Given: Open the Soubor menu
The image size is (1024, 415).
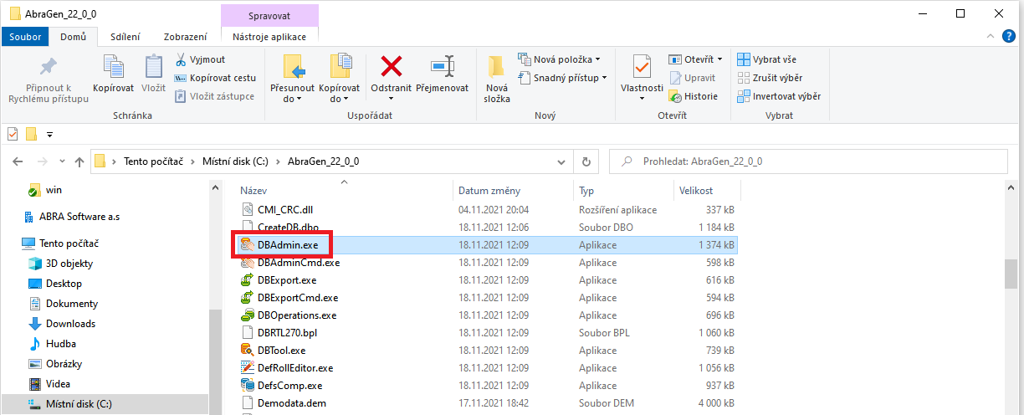Looking at the screenshot, I should click(26, 37).
